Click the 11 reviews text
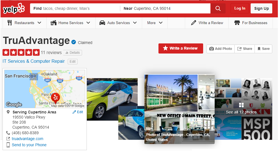Image resolution: width=279 pixels, height=151 pixels. [x=51, y=52]
